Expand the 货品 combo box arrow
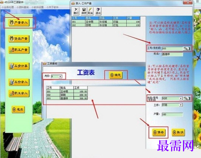The height and width of the screenshot is (158, 201). click(x=181, y=98)
